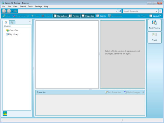Click the Delete toolbar button
Screen dimensions: 164x123
point(46,16)
